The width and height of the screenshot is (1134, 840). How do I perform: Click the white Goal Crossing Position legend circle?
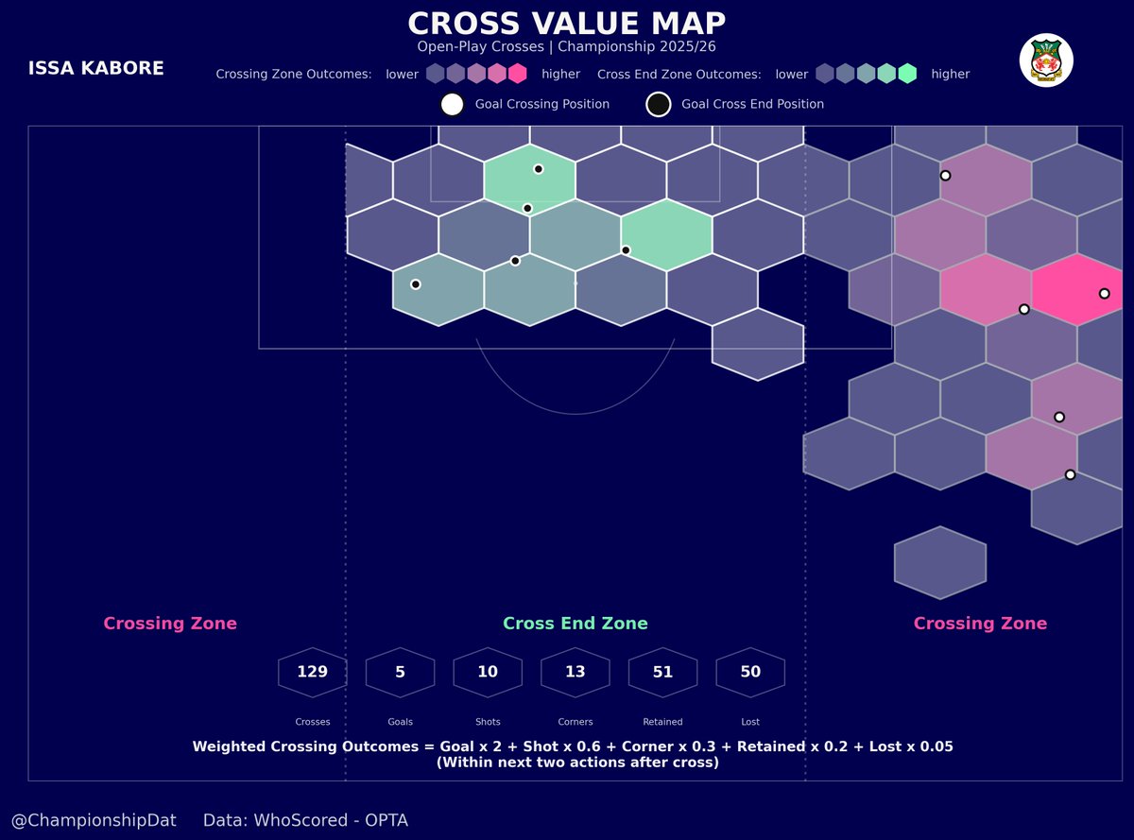(x=452, y=105)
